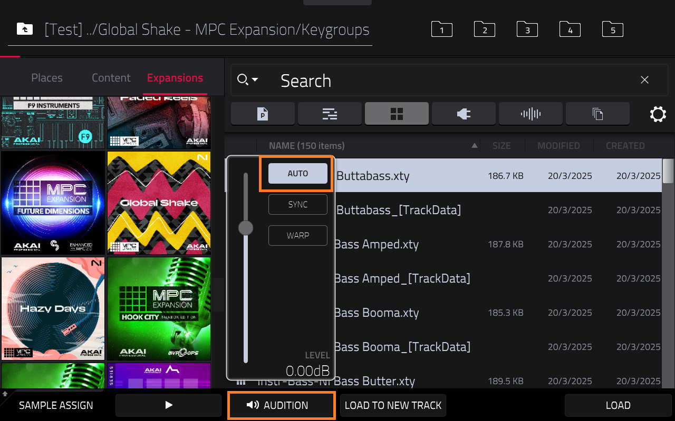Click the 189.5 KB size cell
This screenshot has height=421, width=675.
tap(506, 381)
